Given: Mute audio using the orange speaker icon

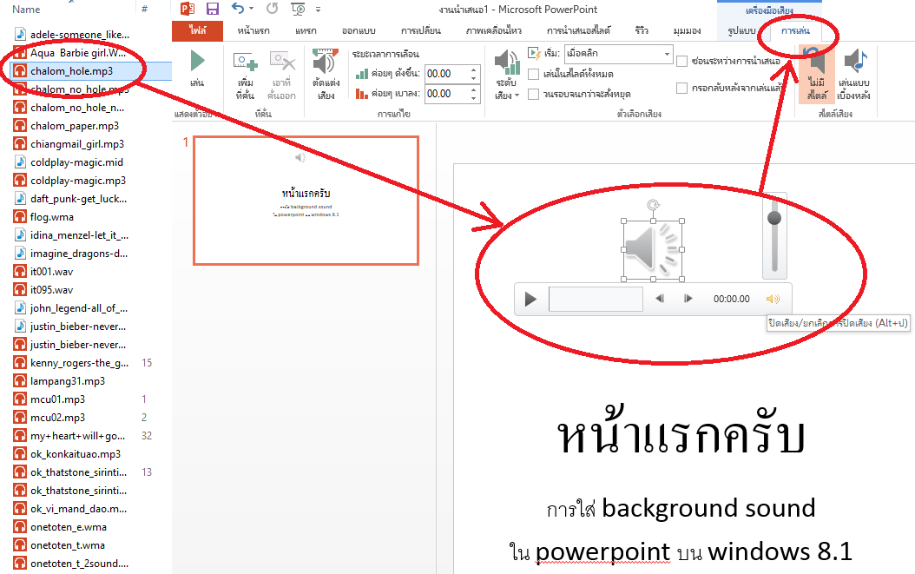Looking at the screenshot, I should coord(773,299).
